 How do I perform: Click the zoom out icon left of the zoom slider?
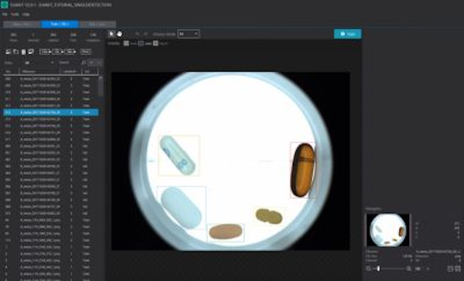pyautogui.click(x=369, y=269)
